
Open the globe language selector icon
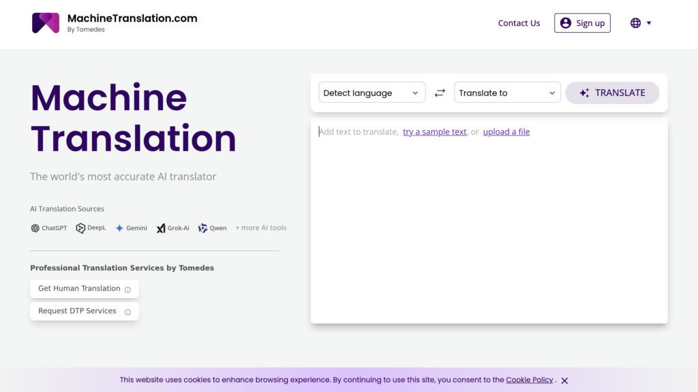pos(635,22)
